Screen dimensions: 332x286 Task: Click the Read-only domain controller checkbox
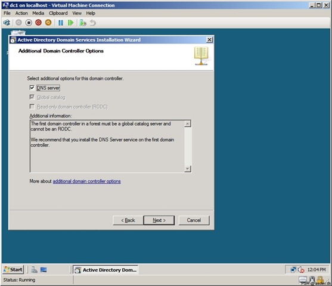tap(32, 107)
